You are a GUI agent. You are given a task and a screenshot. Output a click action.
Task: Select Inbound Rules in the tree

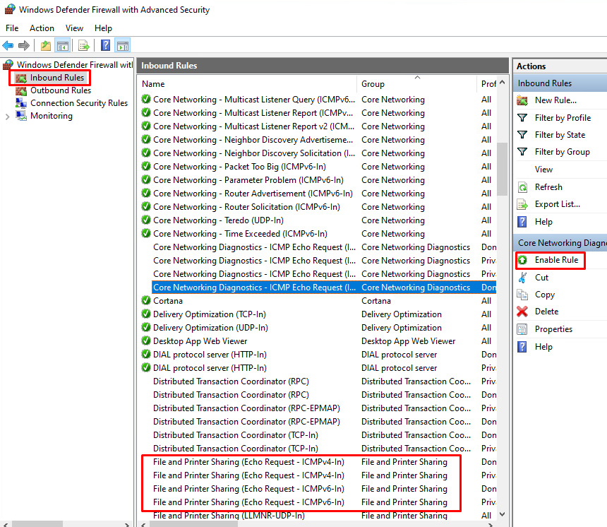point(57,78)
